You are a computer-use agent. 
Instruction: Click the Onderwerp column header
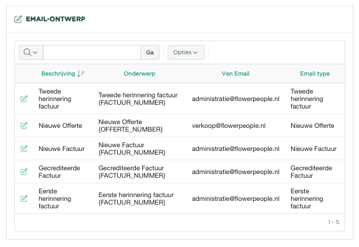(x=140, y=74)
